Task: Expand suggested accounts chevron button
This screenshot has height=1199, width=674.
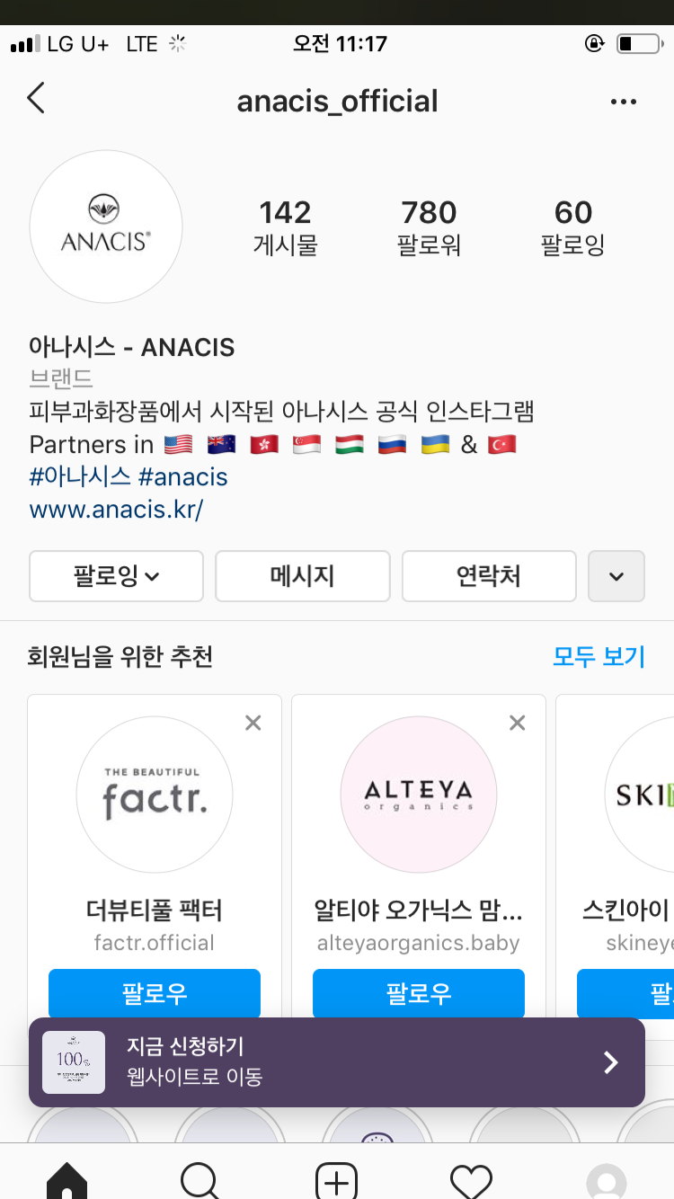Action: (616, 576)
